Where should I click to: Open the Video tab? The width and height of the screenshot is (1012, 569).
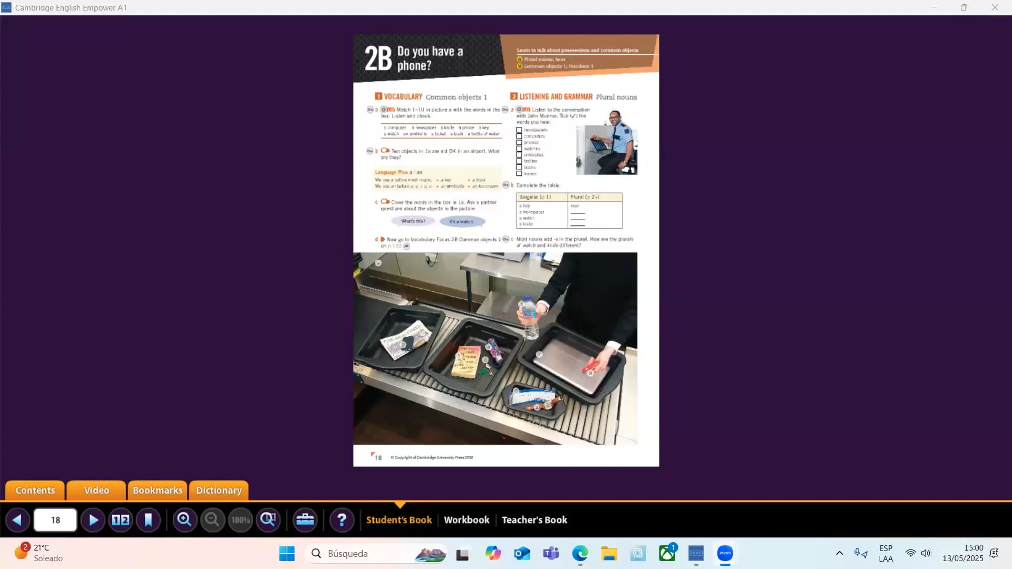[x=96, y=490]
